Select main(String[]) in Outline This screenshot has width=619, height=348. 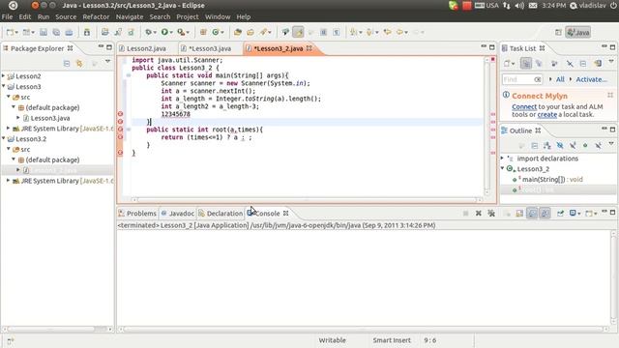click(552, 179)
